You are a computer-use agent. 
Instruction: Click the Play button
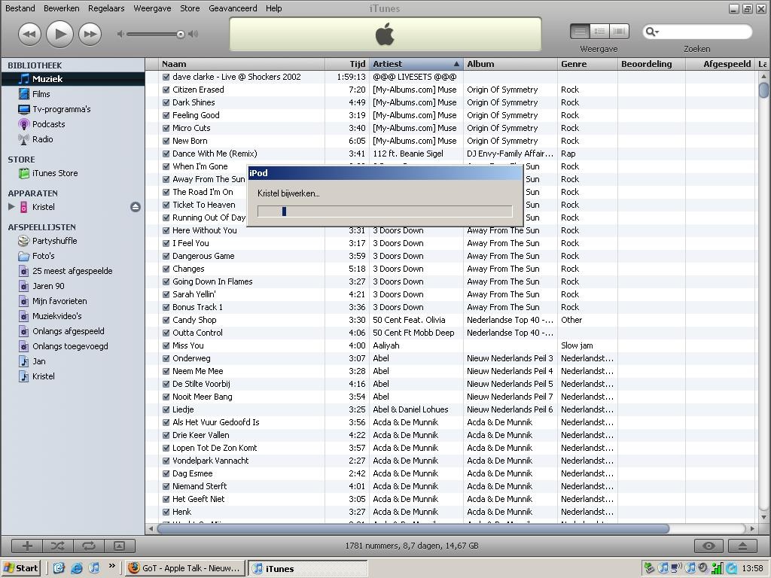[x=60, y=34]
